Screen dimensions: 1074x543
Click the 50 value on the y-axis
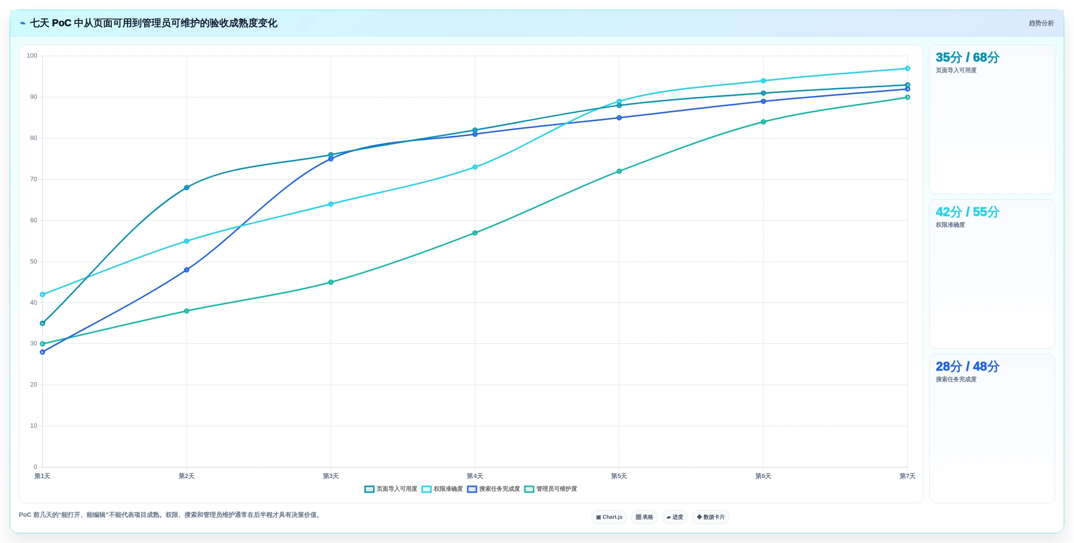[33, 262]
